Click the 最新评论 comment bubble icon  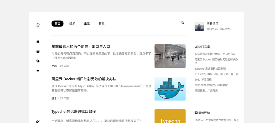pyautogui.click(x=196, y=113)
